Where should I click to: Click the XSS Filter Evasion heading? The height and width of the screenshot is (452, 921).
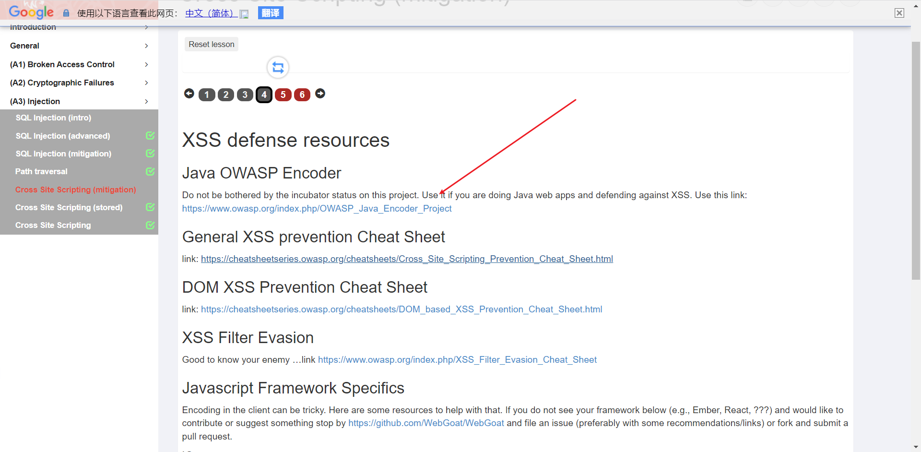click(x=248, y=337)
